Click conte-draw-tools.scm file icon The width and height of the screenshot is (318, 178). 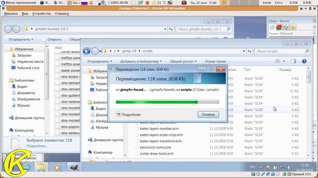(136, 154)
